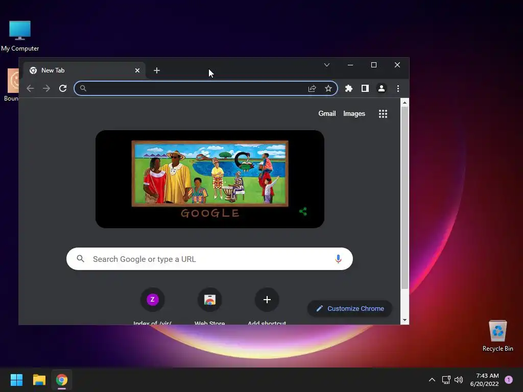Click the share page icon in the address bar

[312, 88]
